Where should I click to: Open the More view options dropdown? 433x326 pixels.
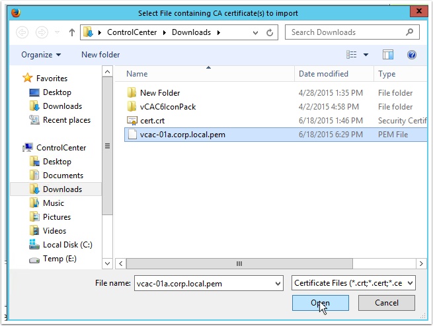click(x=366, y=55)
